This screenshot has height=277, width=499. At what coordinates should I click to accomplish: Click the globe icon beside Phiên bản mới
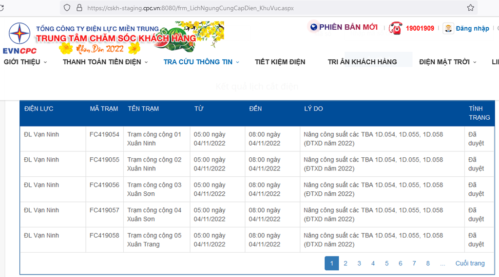pyautogui.click(x=313, y=27)
